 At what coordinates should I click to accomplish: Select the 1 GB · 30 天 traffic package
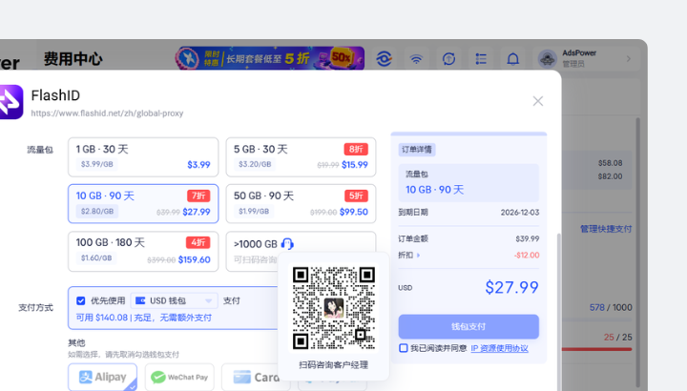click(x=143, y=157)
